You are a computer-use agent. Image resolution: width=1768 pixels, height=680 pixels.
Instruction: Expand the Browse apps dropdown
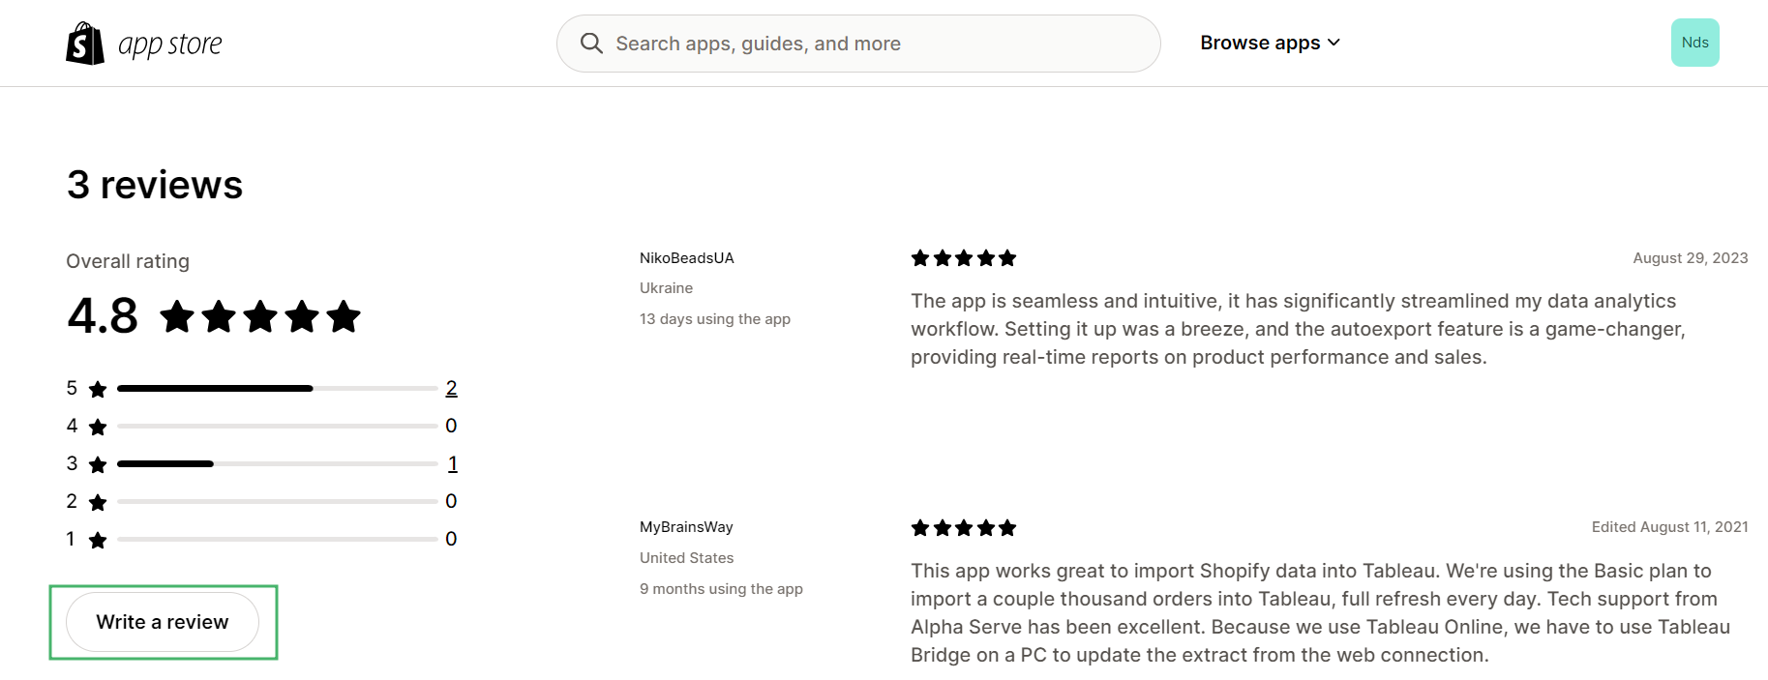[x=1260, y=43]
